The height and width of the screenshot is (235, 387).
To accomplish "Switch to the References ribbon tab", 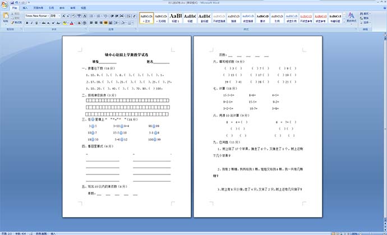I will [52, 8].
